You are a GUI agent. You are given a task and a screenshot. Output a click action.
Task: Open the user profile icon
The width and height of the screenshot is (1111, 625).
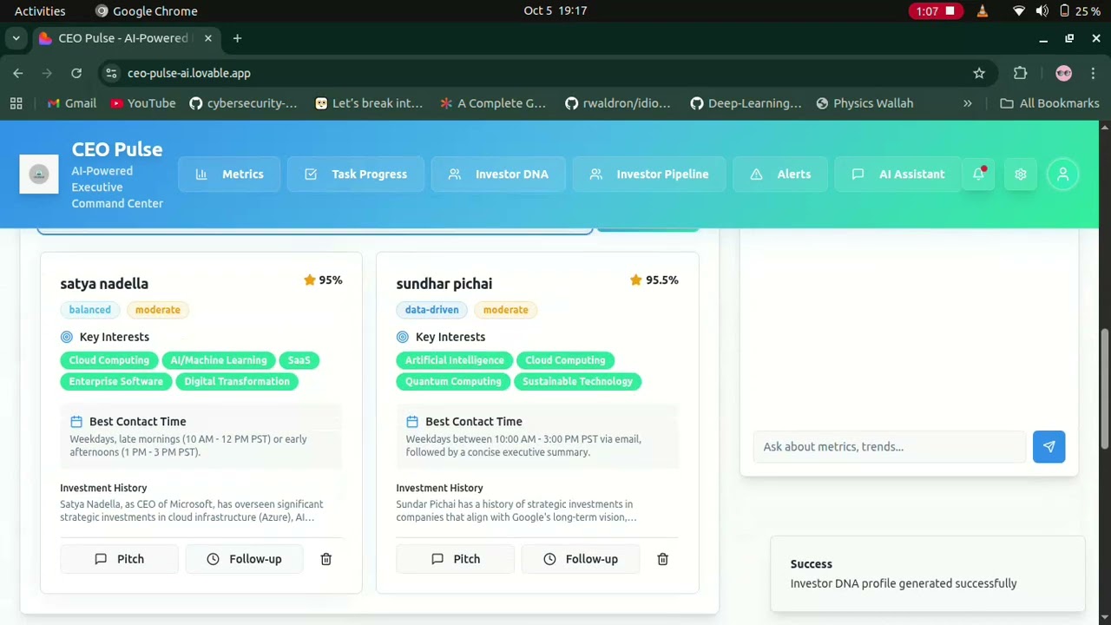[1062, 174]
